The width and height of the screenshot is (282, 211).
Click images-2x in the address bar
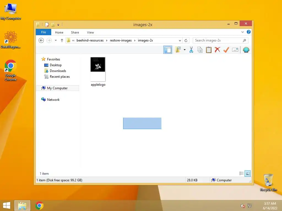click(x=145, y=40)
